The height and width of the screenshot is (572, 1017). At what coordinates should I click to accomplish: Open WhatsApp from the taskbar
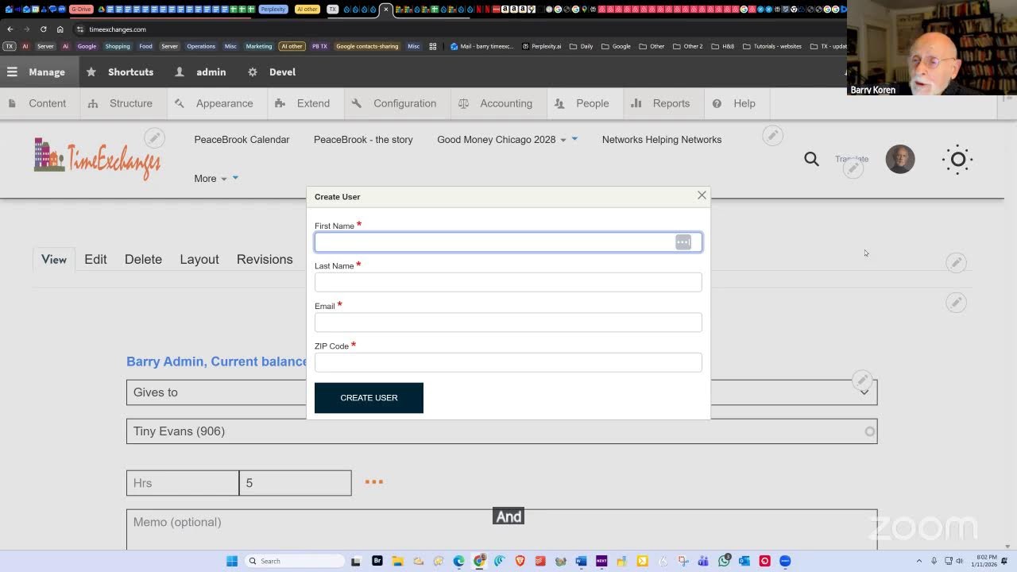pos(724,561)
